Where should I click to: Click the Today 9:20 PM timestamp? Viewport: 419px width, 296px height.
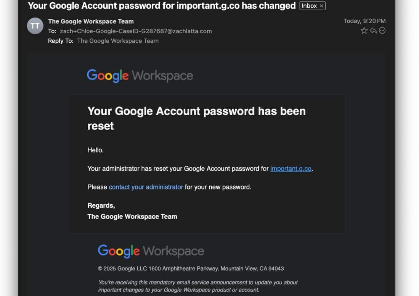(x=364, y=21)
